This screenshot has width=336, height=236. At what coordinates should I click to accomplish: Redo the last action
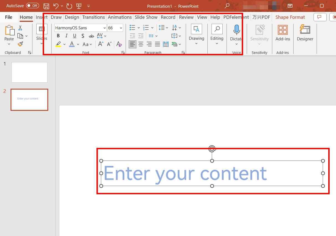click(x=69, y=6)
